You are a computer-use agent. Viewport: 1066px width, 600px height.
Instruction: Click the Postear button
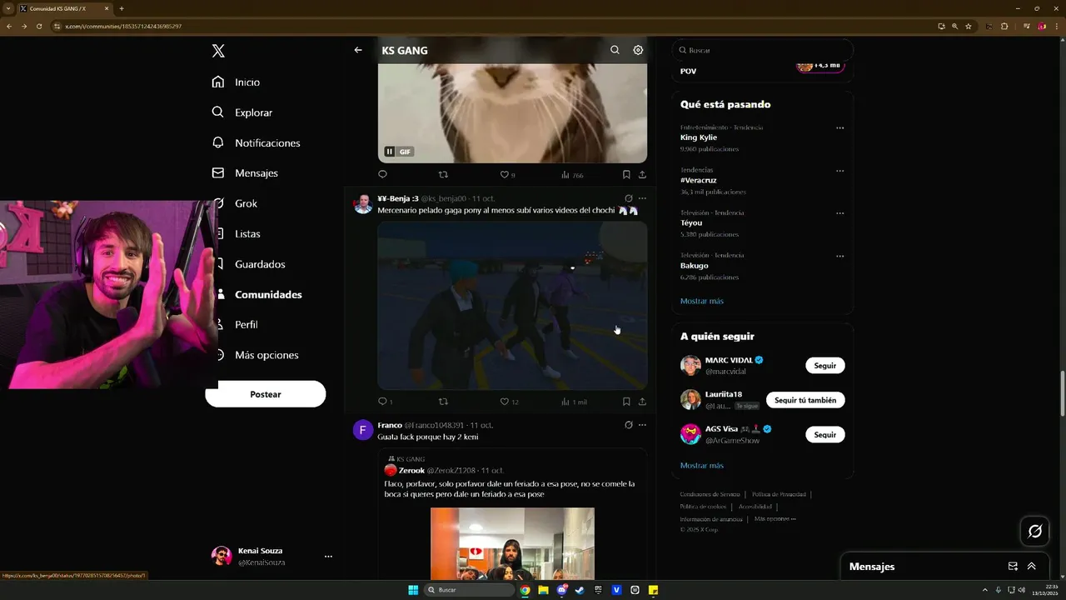click(266, 394)
